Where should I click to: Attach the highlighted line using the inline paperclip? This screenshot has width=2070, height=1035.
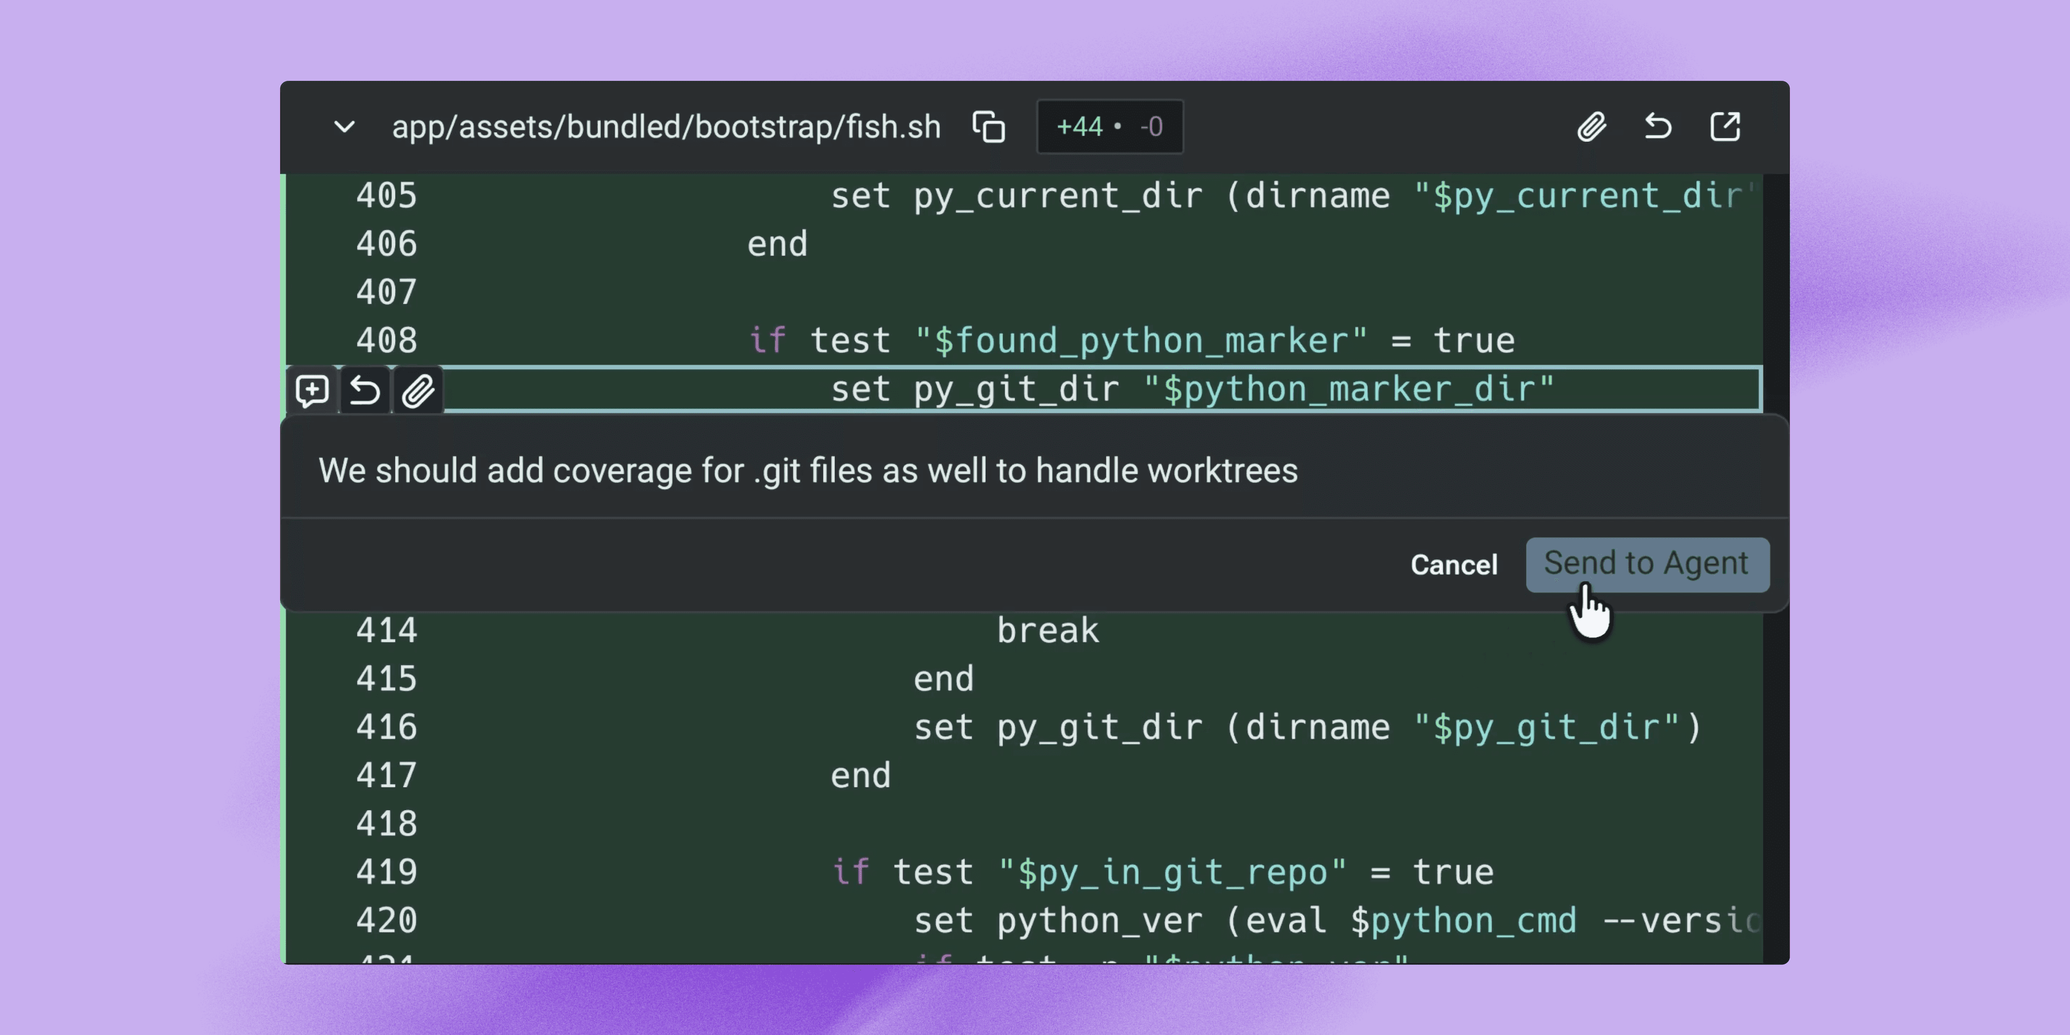[418, 390]
